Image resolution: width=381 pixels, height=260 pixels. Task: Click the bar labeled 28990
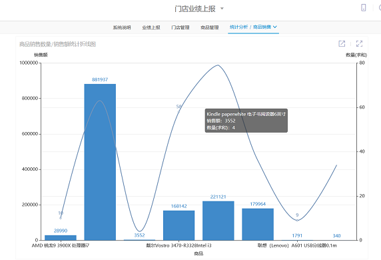[61, 237]
